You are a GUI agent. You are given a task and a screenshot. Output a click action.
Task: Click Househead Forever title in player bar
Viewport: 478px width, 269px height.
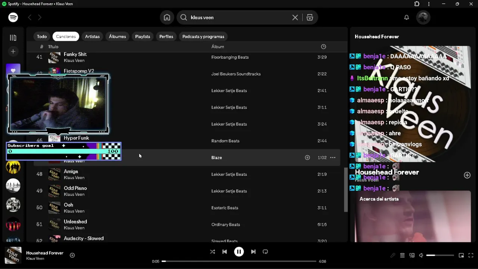(x=45, y=253)
